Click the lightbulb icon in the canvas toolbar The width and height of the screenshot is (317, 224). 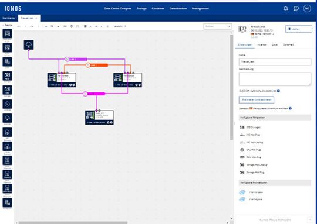point(72,26)
